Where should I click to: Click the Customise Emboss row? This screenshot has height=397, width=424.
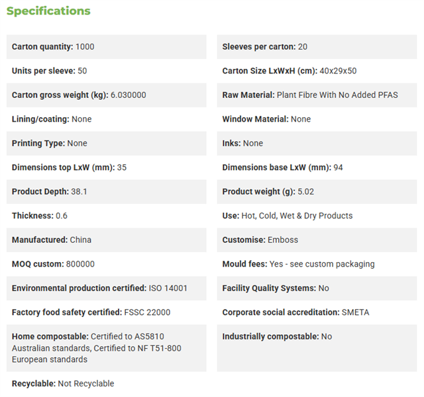317,240
